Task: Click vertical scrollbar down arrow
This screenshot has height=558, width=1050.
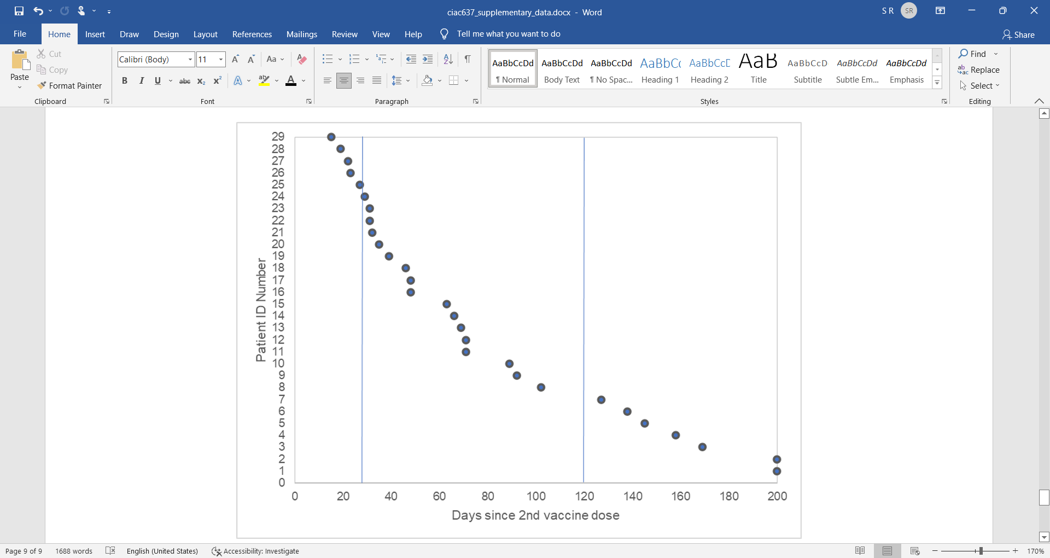Action: [1044, 537]
